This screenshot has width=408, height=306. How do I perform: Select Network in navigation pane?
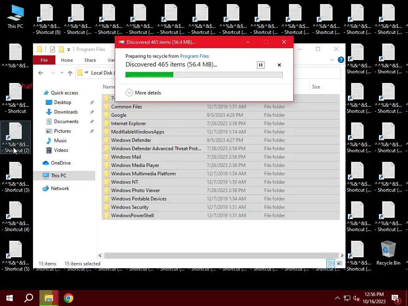point(60,188)
